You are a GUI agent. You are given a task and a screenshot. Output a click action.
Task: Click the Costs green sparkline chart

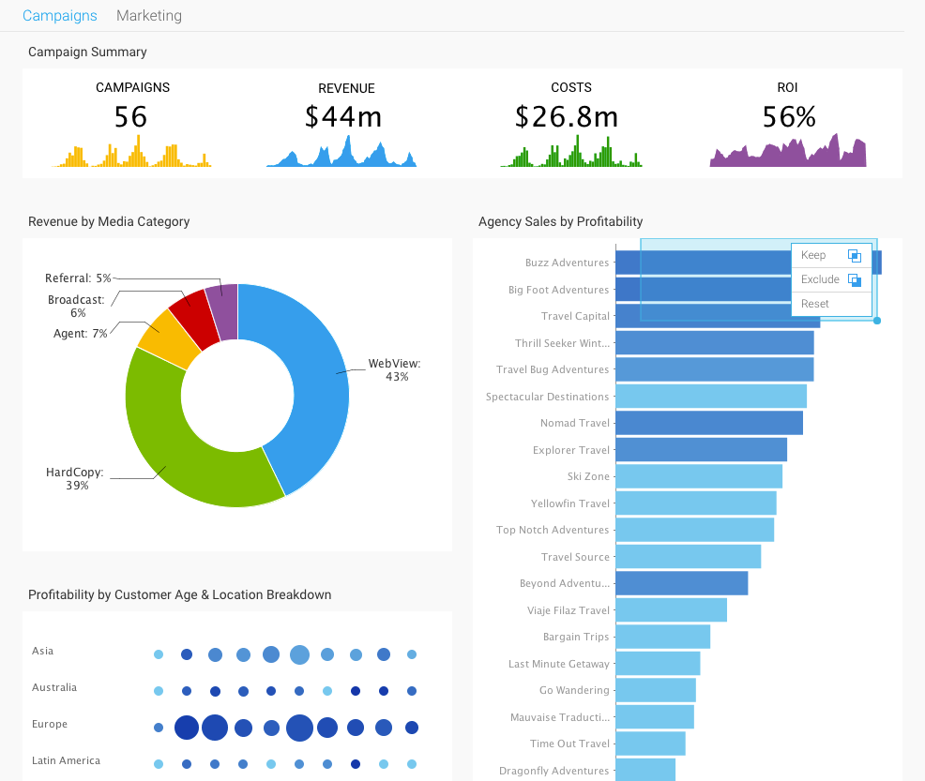click(571, 154)
